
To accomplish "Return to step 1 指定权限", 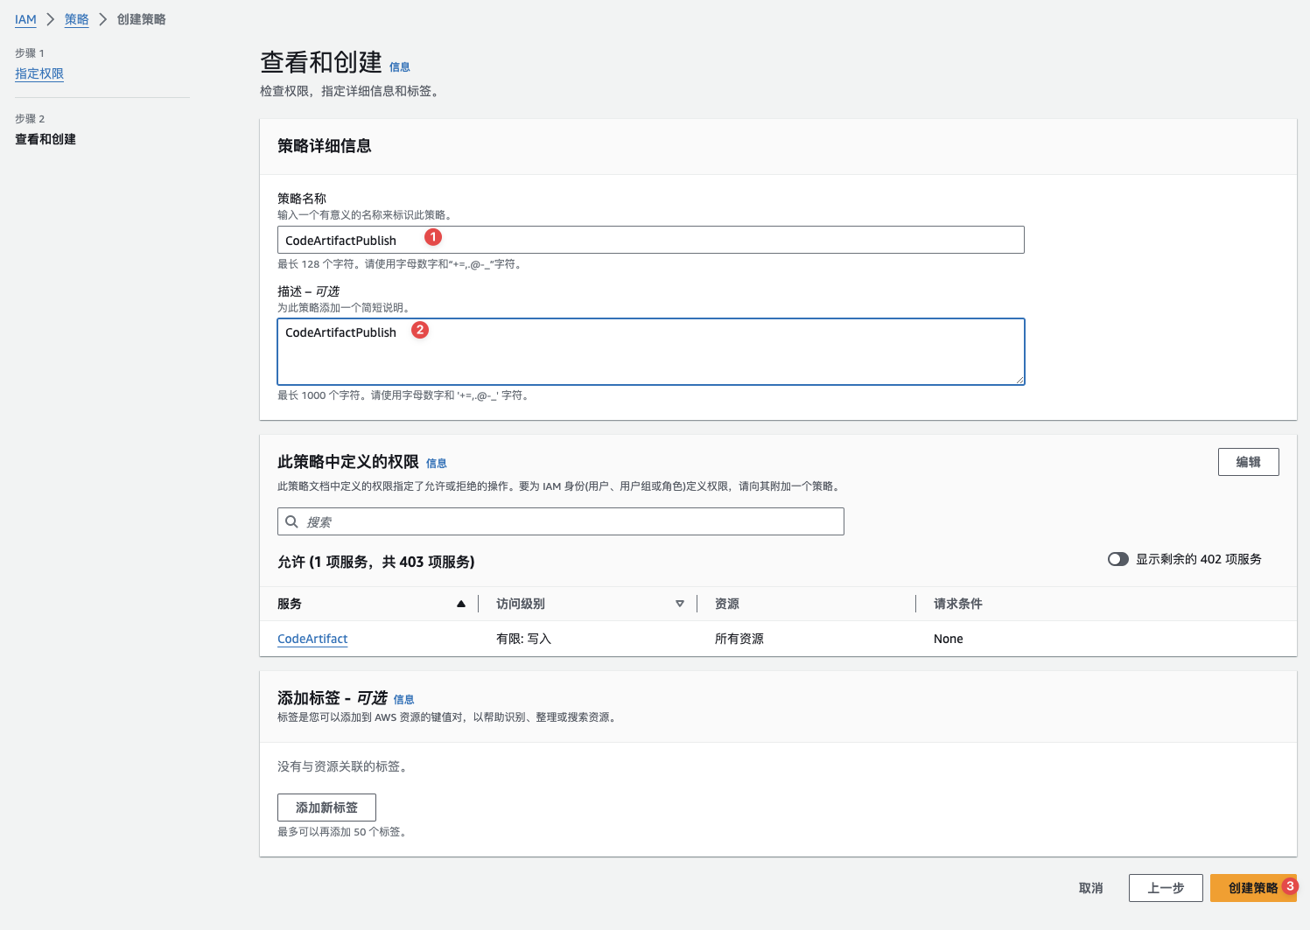I will coord(39,73).
